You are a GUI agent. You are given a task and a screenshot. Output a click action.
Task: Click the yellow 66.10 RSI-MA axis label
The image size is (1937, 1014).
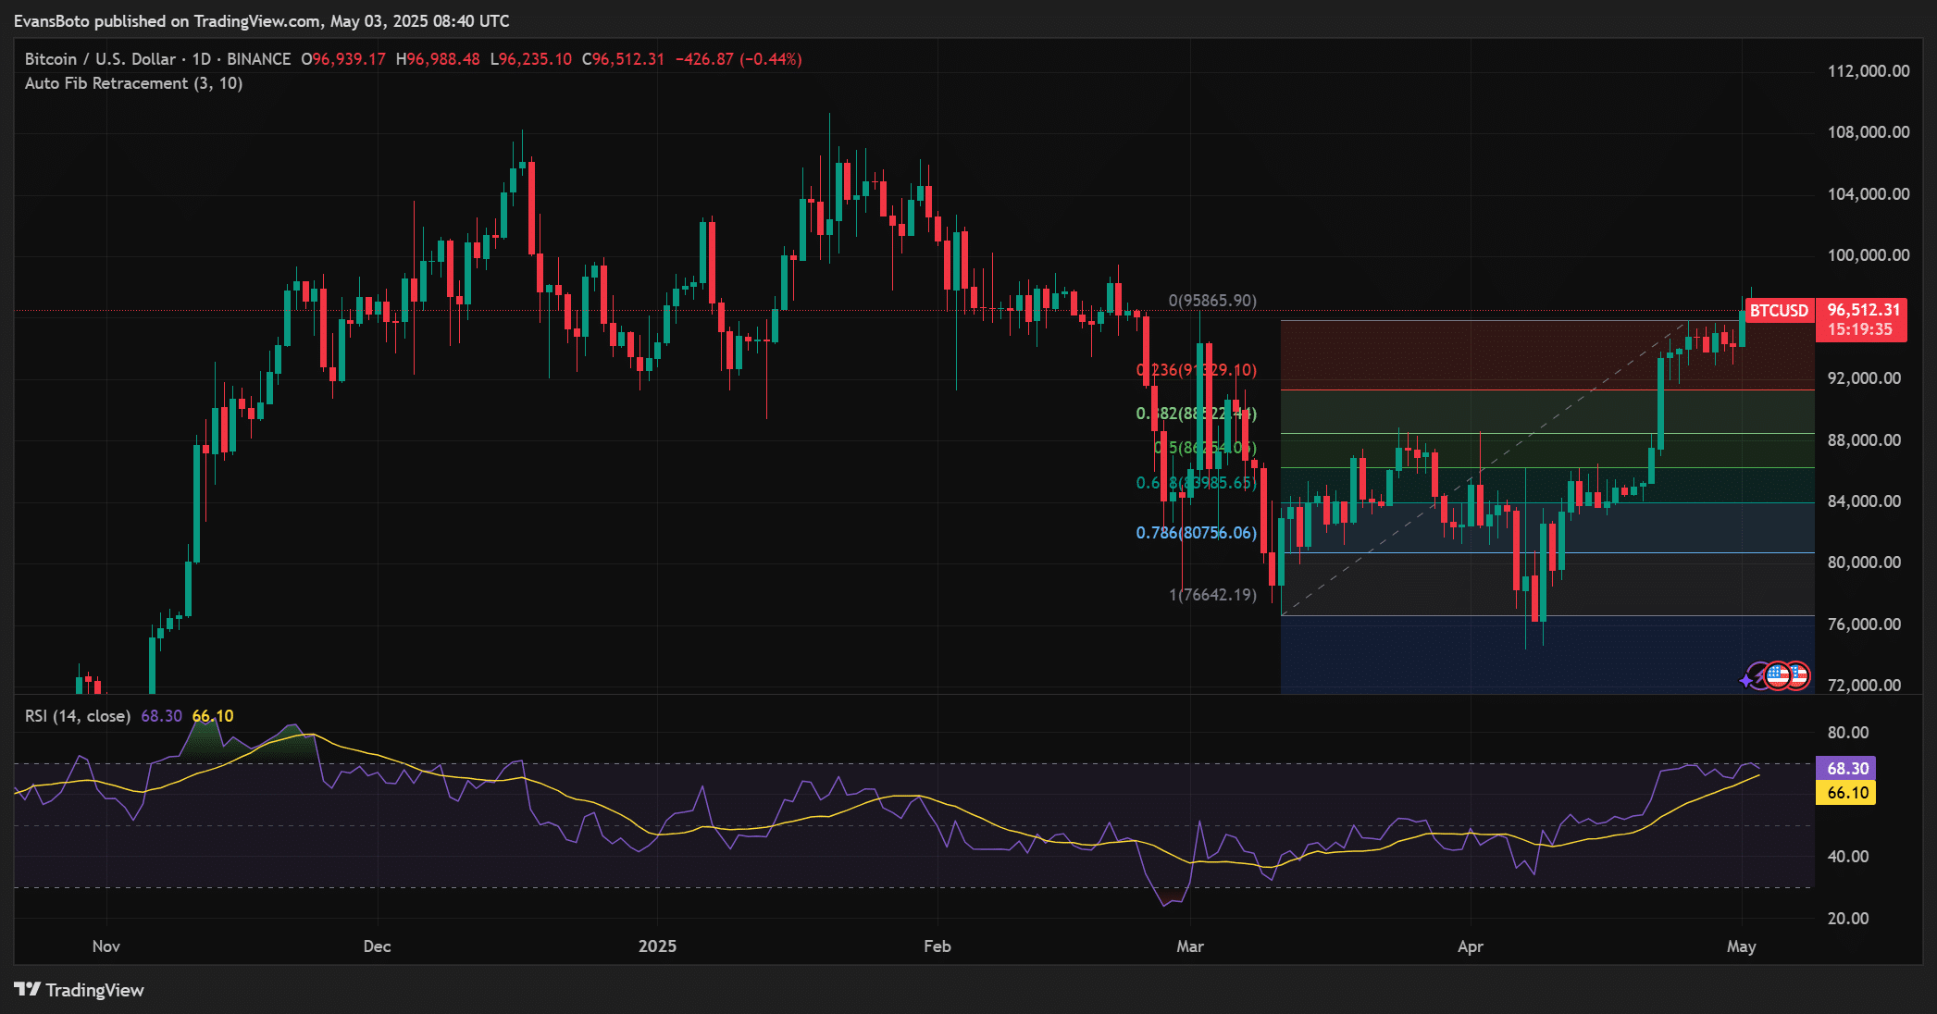(1846, 793)
